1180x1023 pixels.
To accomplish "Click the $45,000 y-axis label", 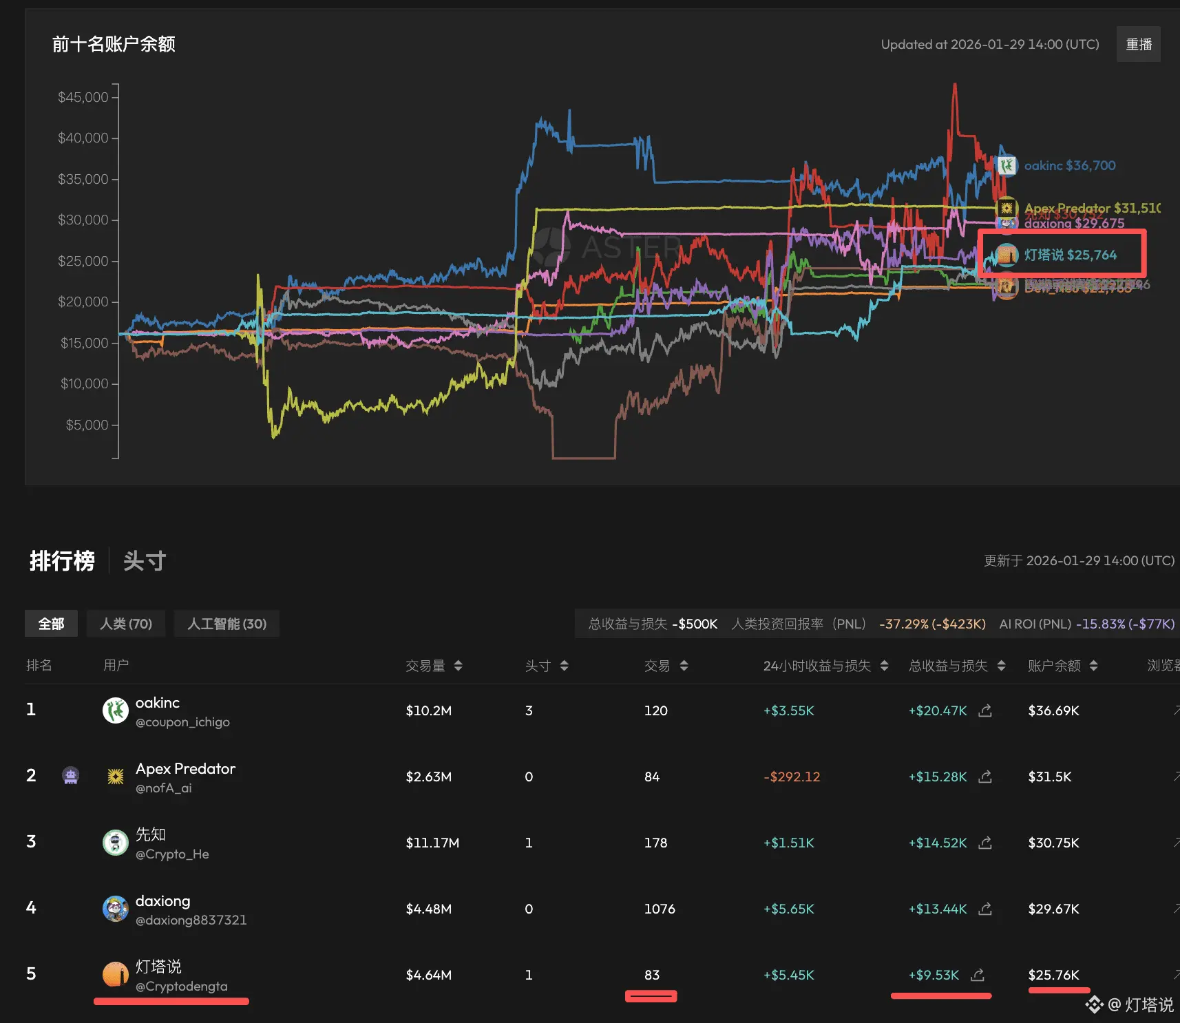I will point(83,97).
